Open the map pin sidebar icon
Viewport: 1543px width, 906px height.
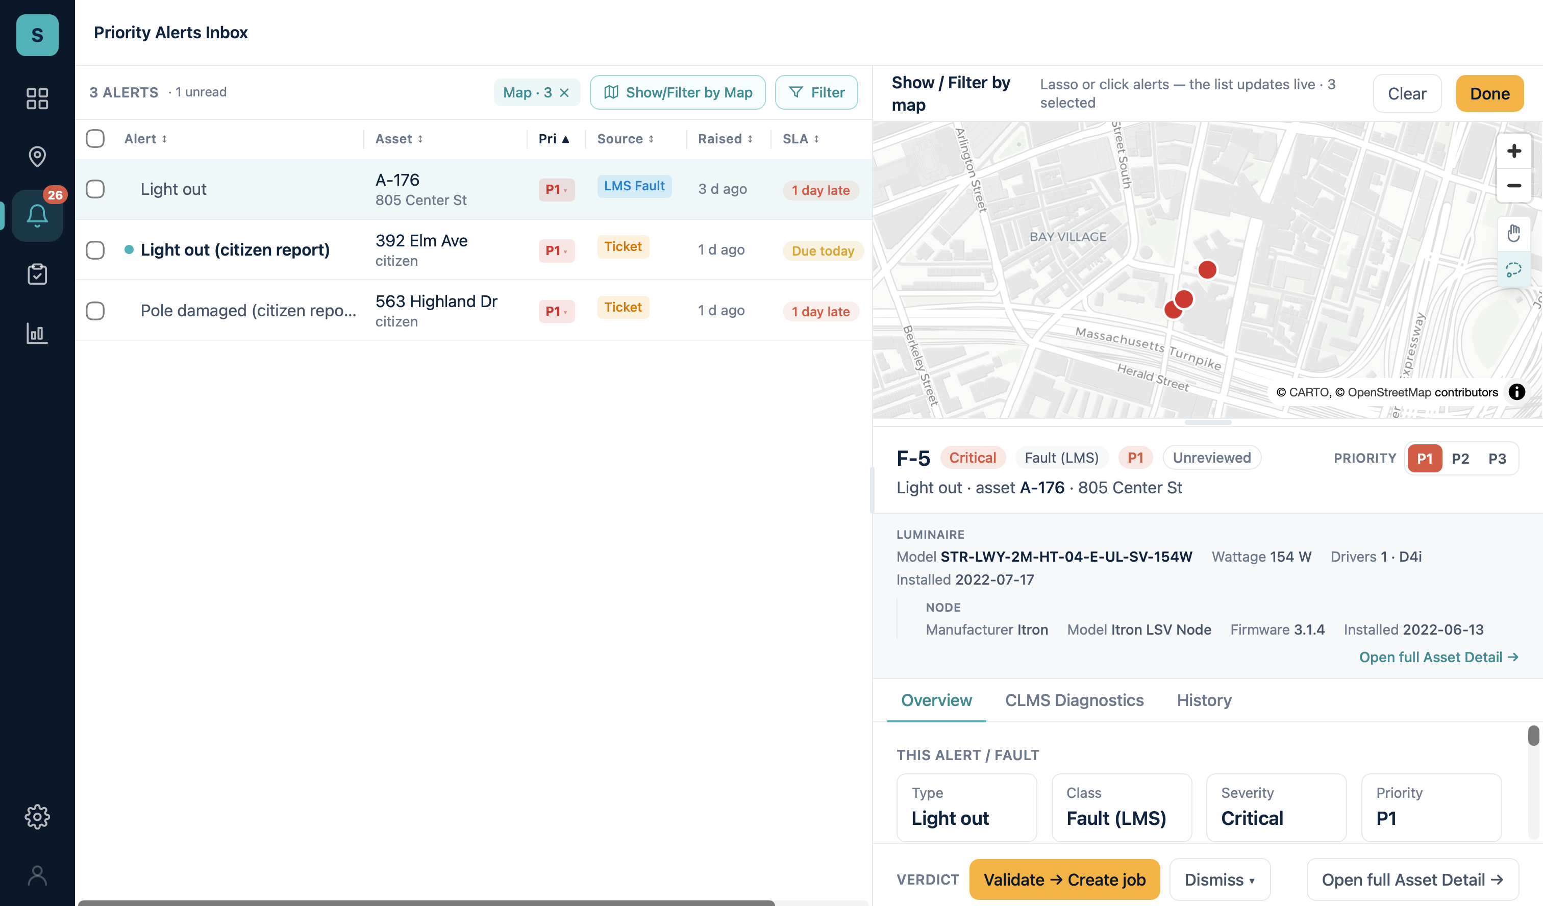(37, 157)
